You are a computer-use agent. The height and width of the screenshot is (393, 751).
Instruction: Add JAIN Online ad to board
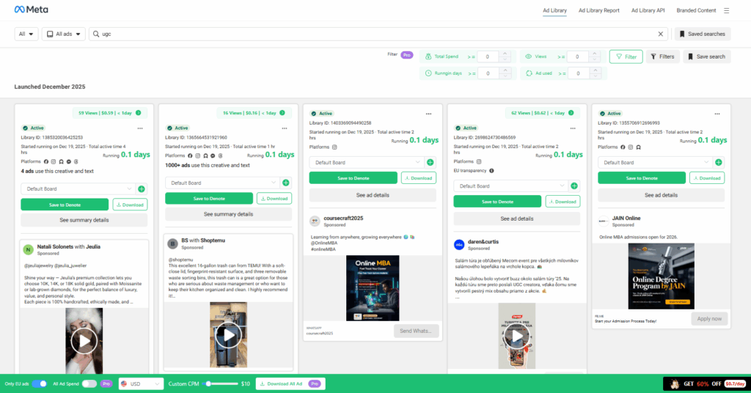[719, 162]
